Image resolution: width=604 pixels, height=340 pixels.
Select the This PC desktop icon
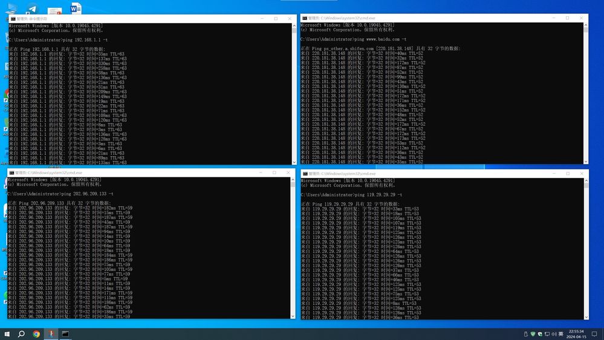[11, 8]
